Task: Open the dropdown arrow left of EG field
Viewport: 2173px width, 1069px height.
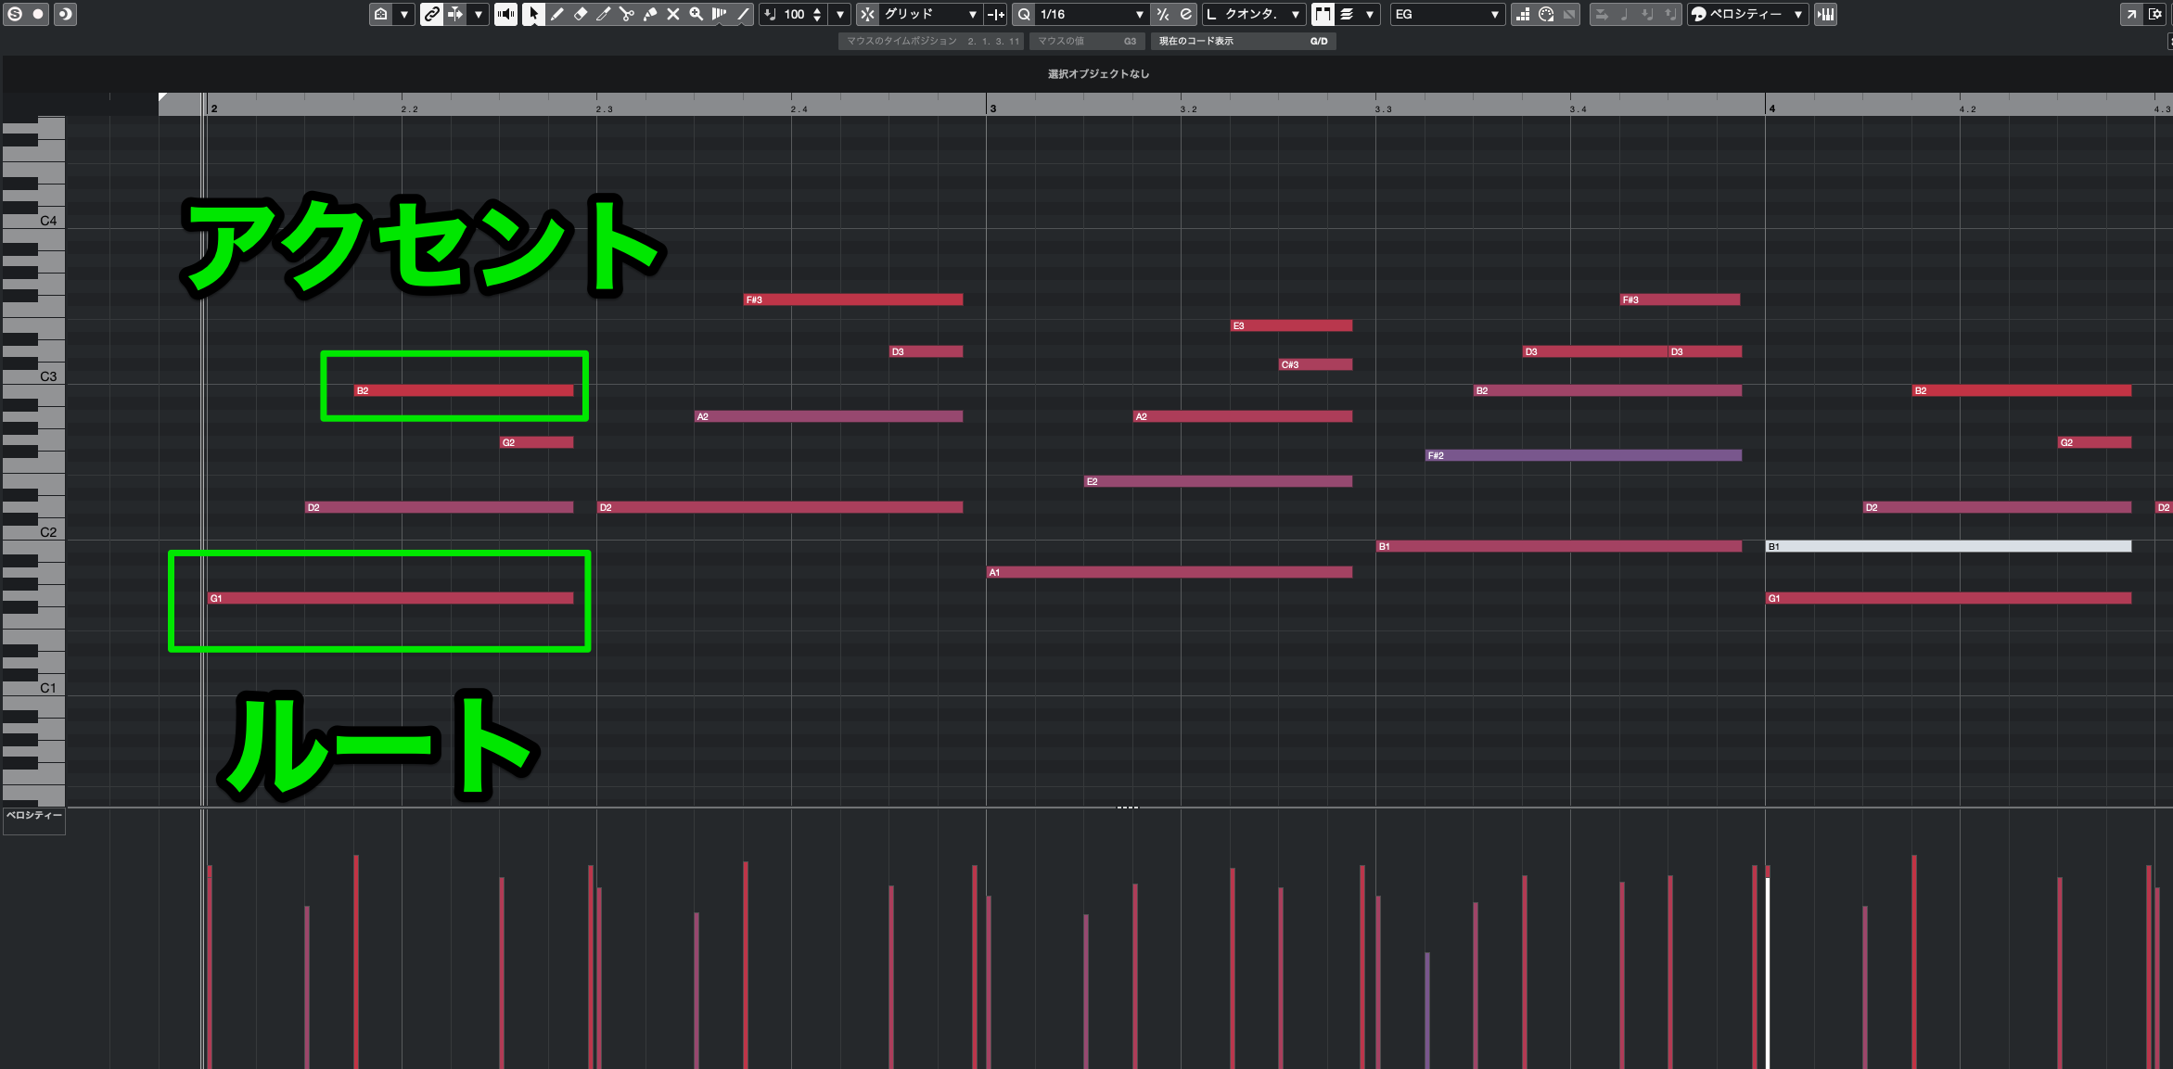Action: [1370, 14]
